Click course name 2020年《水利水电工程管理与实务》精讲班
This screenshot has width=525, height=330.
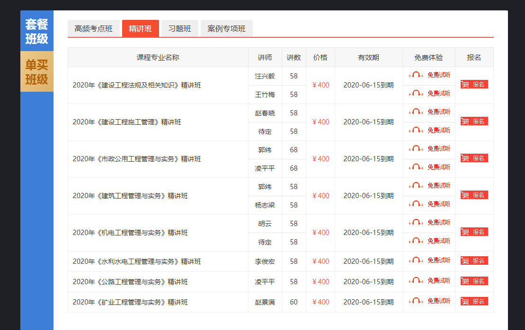[137, 261]
